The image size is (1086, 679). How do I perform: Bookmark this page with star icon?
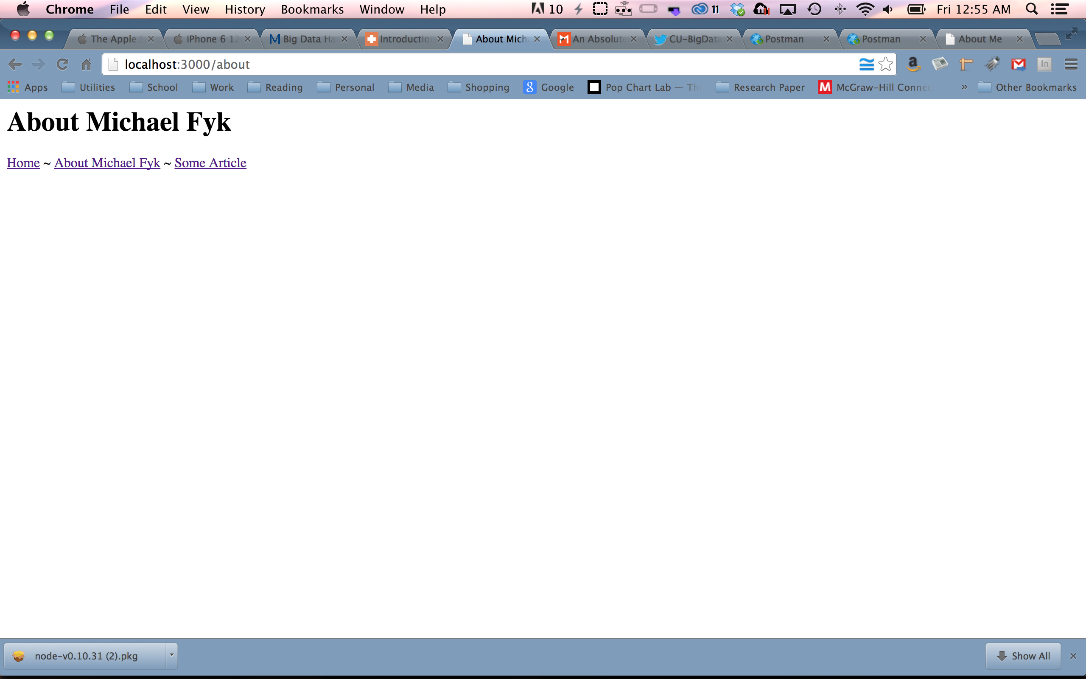tap(886, 65)
